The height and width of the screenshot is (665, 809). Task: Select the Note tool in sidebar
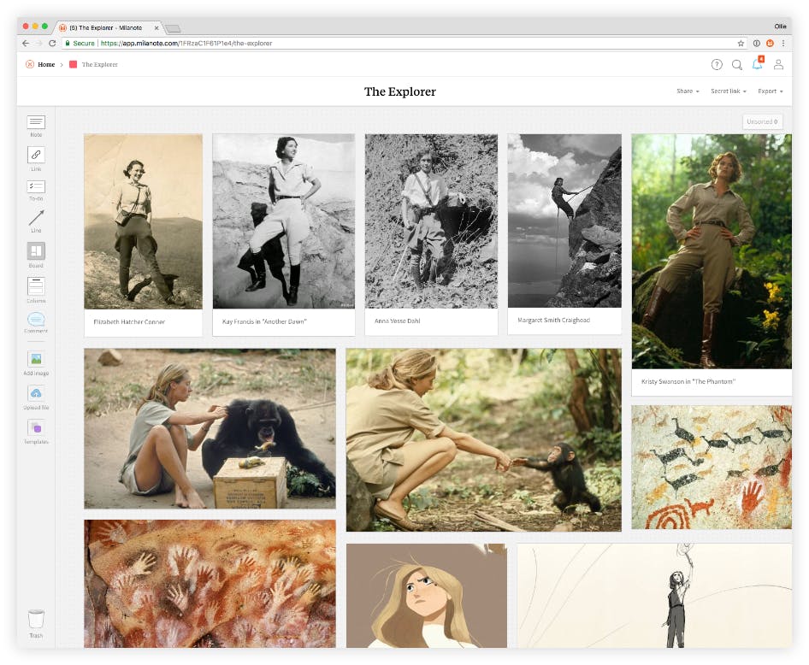[x=36, y=123]
